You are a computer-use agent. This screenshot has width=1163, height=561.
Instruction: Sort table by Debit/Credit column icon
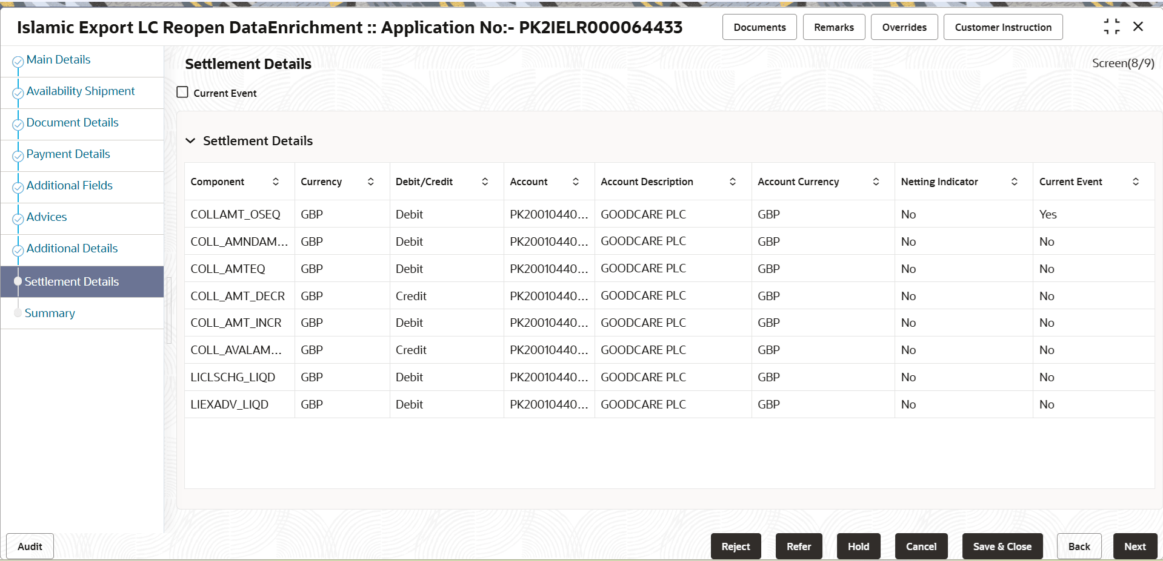[x=485, y=182]
